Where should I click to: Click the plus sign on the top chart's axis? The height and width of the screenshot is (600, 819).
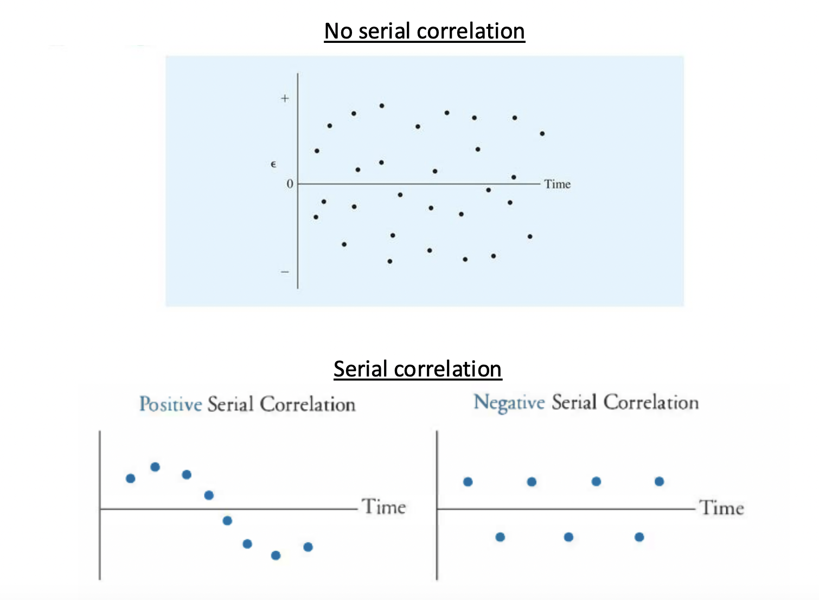(x=285, y=98)
